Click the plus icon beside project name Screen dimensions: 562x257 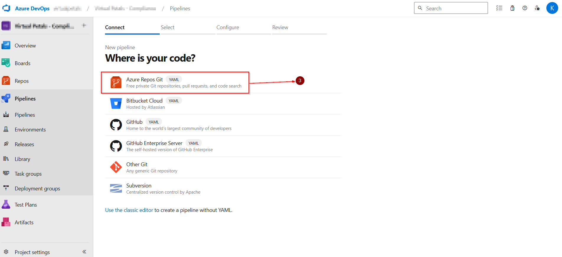click(x=84, y=25)
